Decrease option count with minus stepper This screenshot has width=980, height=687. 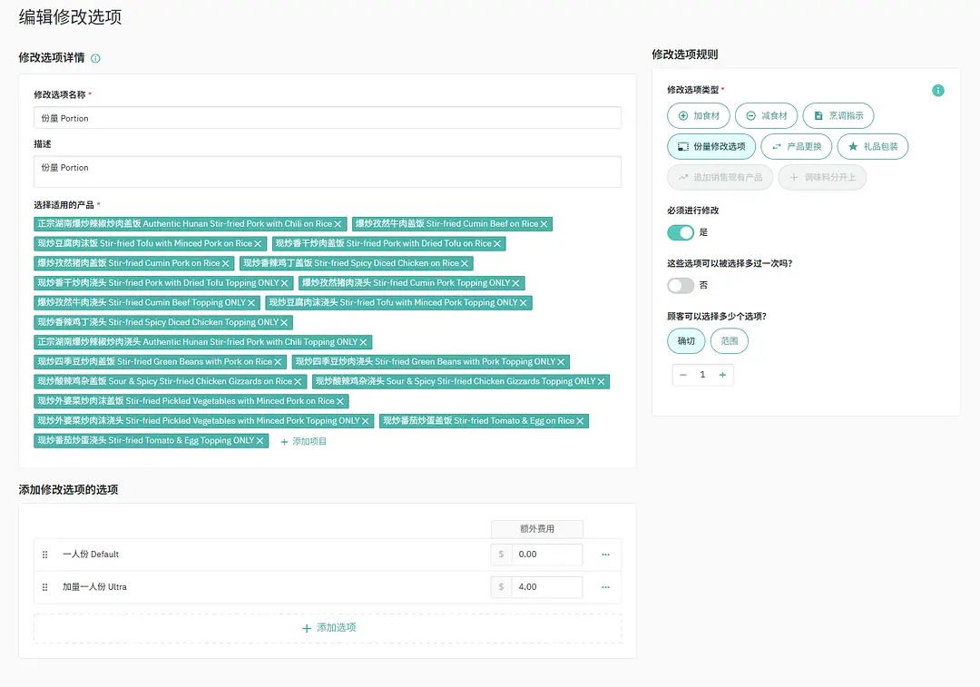(683, 375)
